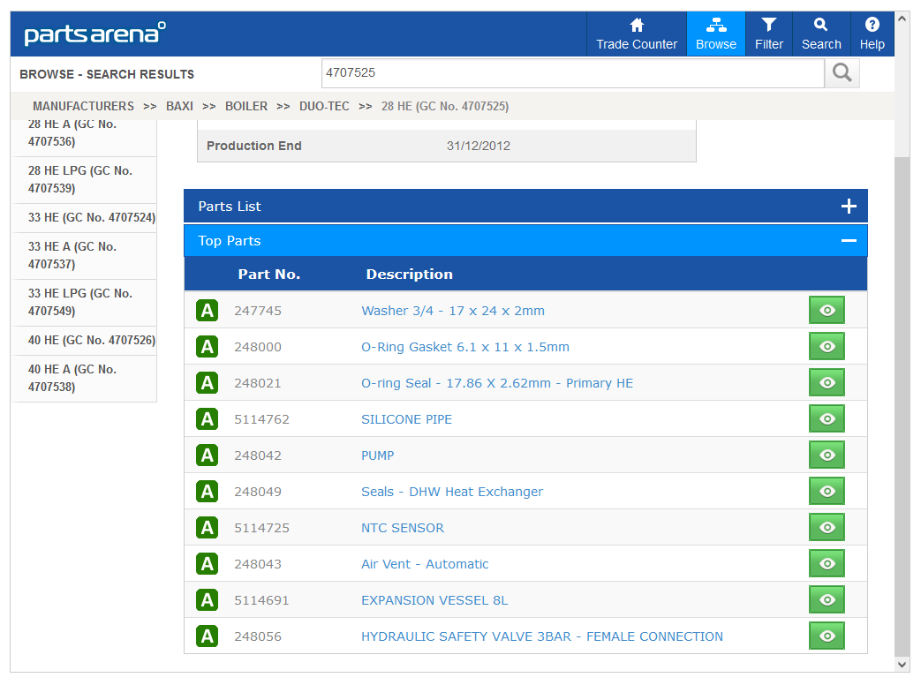This screenshot has height=685, width=921.
Task: Open Air Vent - Automatic link
Action: pos(425,564)
